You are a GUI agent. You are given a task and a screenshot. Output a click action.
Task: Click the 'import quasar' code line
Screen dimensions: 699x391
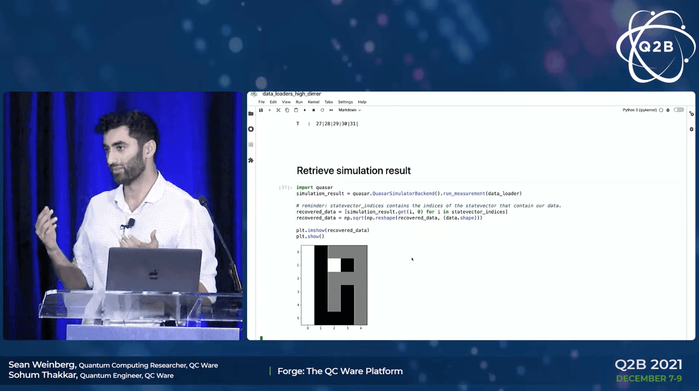point(315,187)
